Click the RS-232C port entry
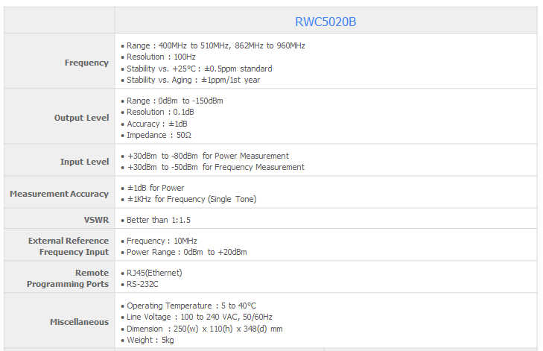The width and height of the screenshot is (543, 351). pos(143,284)
